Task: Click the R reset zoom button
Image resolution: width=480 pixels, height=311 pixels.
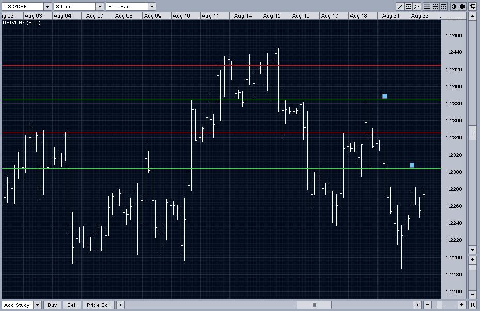Action: (x=472, y=305)
